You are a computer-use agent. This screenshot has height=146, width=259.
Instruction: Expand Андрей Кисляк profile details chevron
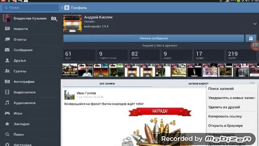(x=255, y=24)
